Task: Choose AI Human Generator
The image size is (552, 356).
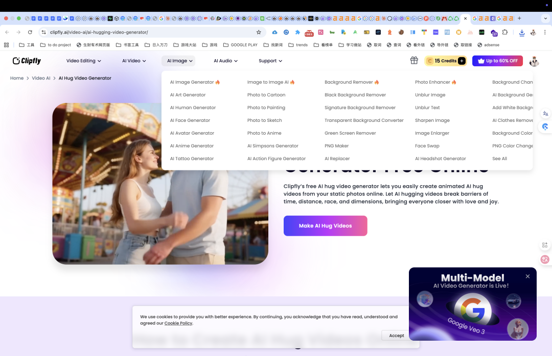Action: (x=193, y=108)
